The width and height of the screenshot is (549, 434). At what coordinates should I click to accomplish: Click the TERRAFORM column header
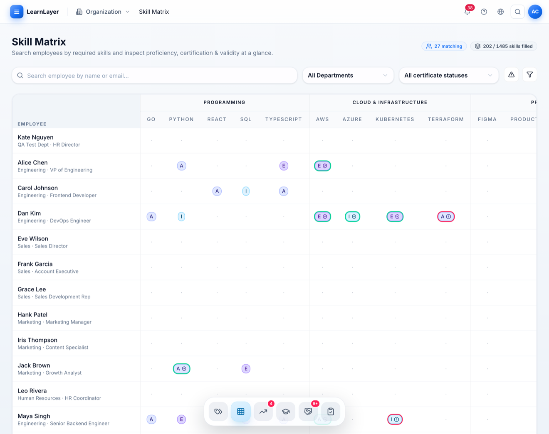[x=446, y=119]
